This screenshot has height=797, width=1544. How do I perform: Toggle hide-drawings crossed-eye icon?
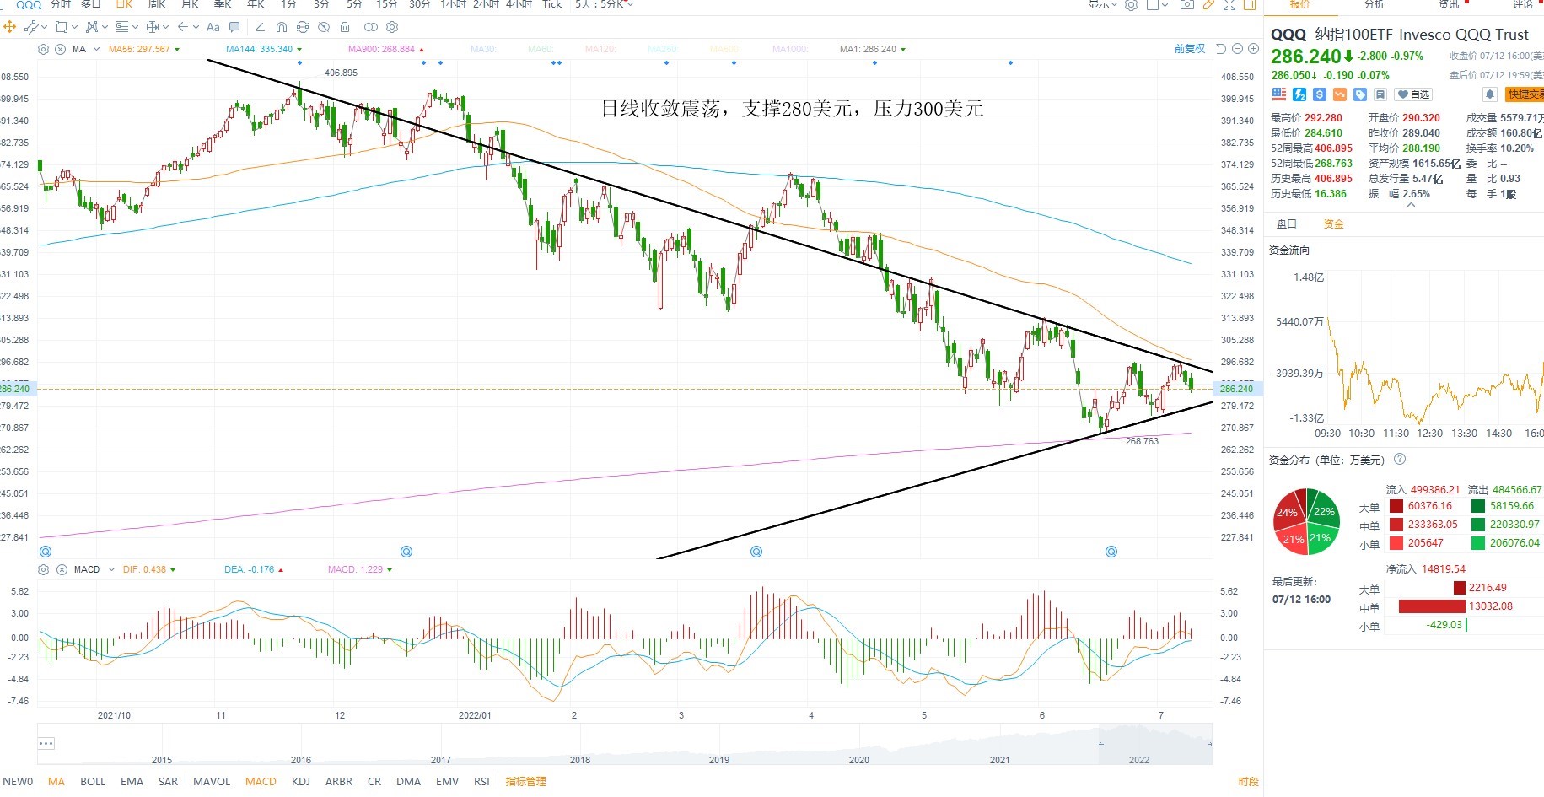coord(324,27)
